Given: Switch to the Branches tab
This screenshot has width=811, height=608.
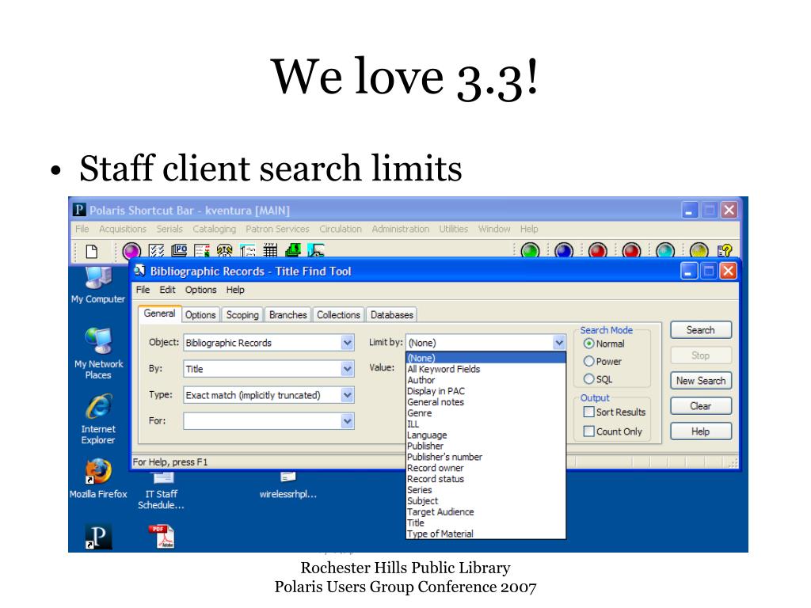Looking at the screenshot, I should (x=288, y=315).
